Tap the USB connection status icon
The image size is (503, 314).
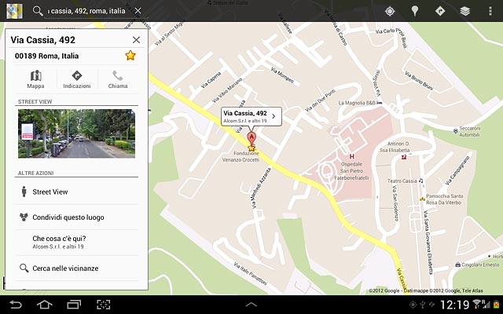pyautogui.click(x=423, y=304)
